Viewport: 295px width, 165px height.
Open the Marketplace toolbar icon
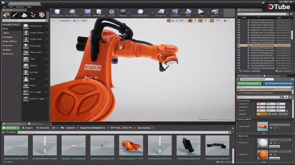pyautogui.click(x=99, y=13)
